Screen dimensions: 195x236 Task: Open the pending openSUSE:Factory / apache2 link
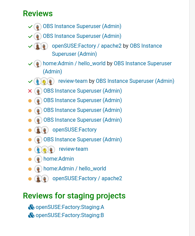click(x=87, y=179)
